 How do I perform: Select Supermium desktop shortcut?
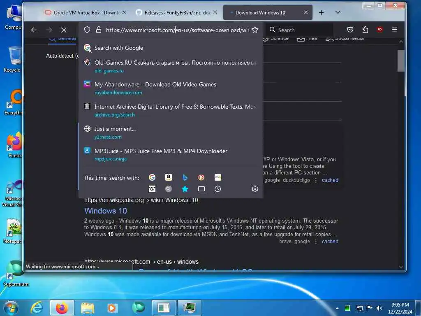pyautogui.click(x=16, y=273)
